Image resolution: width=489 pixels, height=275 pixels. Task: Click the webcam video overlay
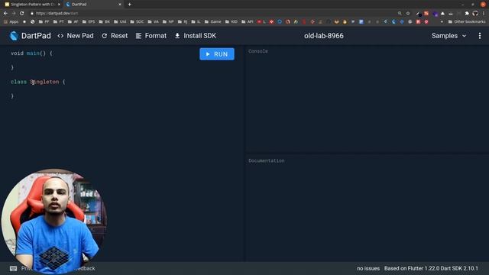53,222
